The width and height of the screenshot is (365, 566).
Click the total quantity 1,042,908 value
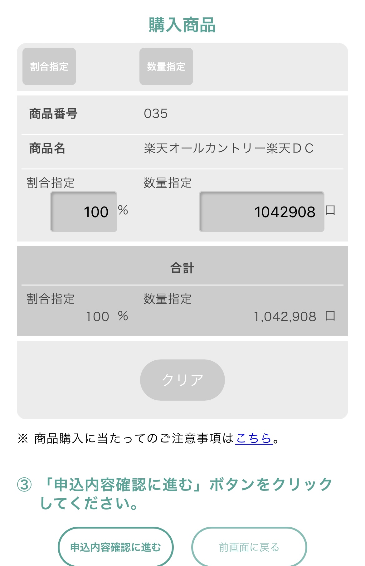[285, 317]
